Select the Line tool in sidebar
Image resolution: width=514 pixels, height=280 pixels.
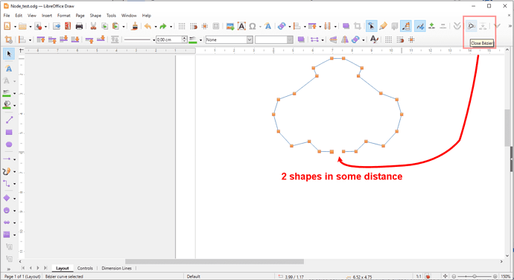coord(9,120)
